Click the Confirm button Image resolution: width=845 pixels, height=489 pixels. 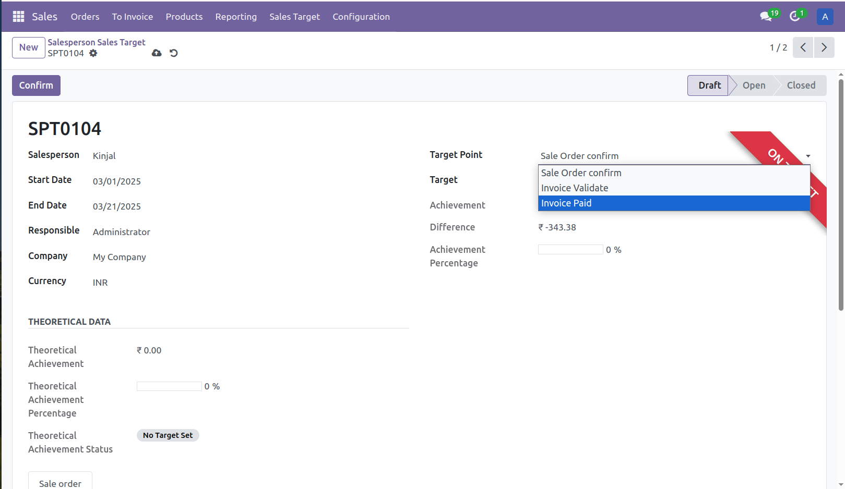tap(35, 85)
